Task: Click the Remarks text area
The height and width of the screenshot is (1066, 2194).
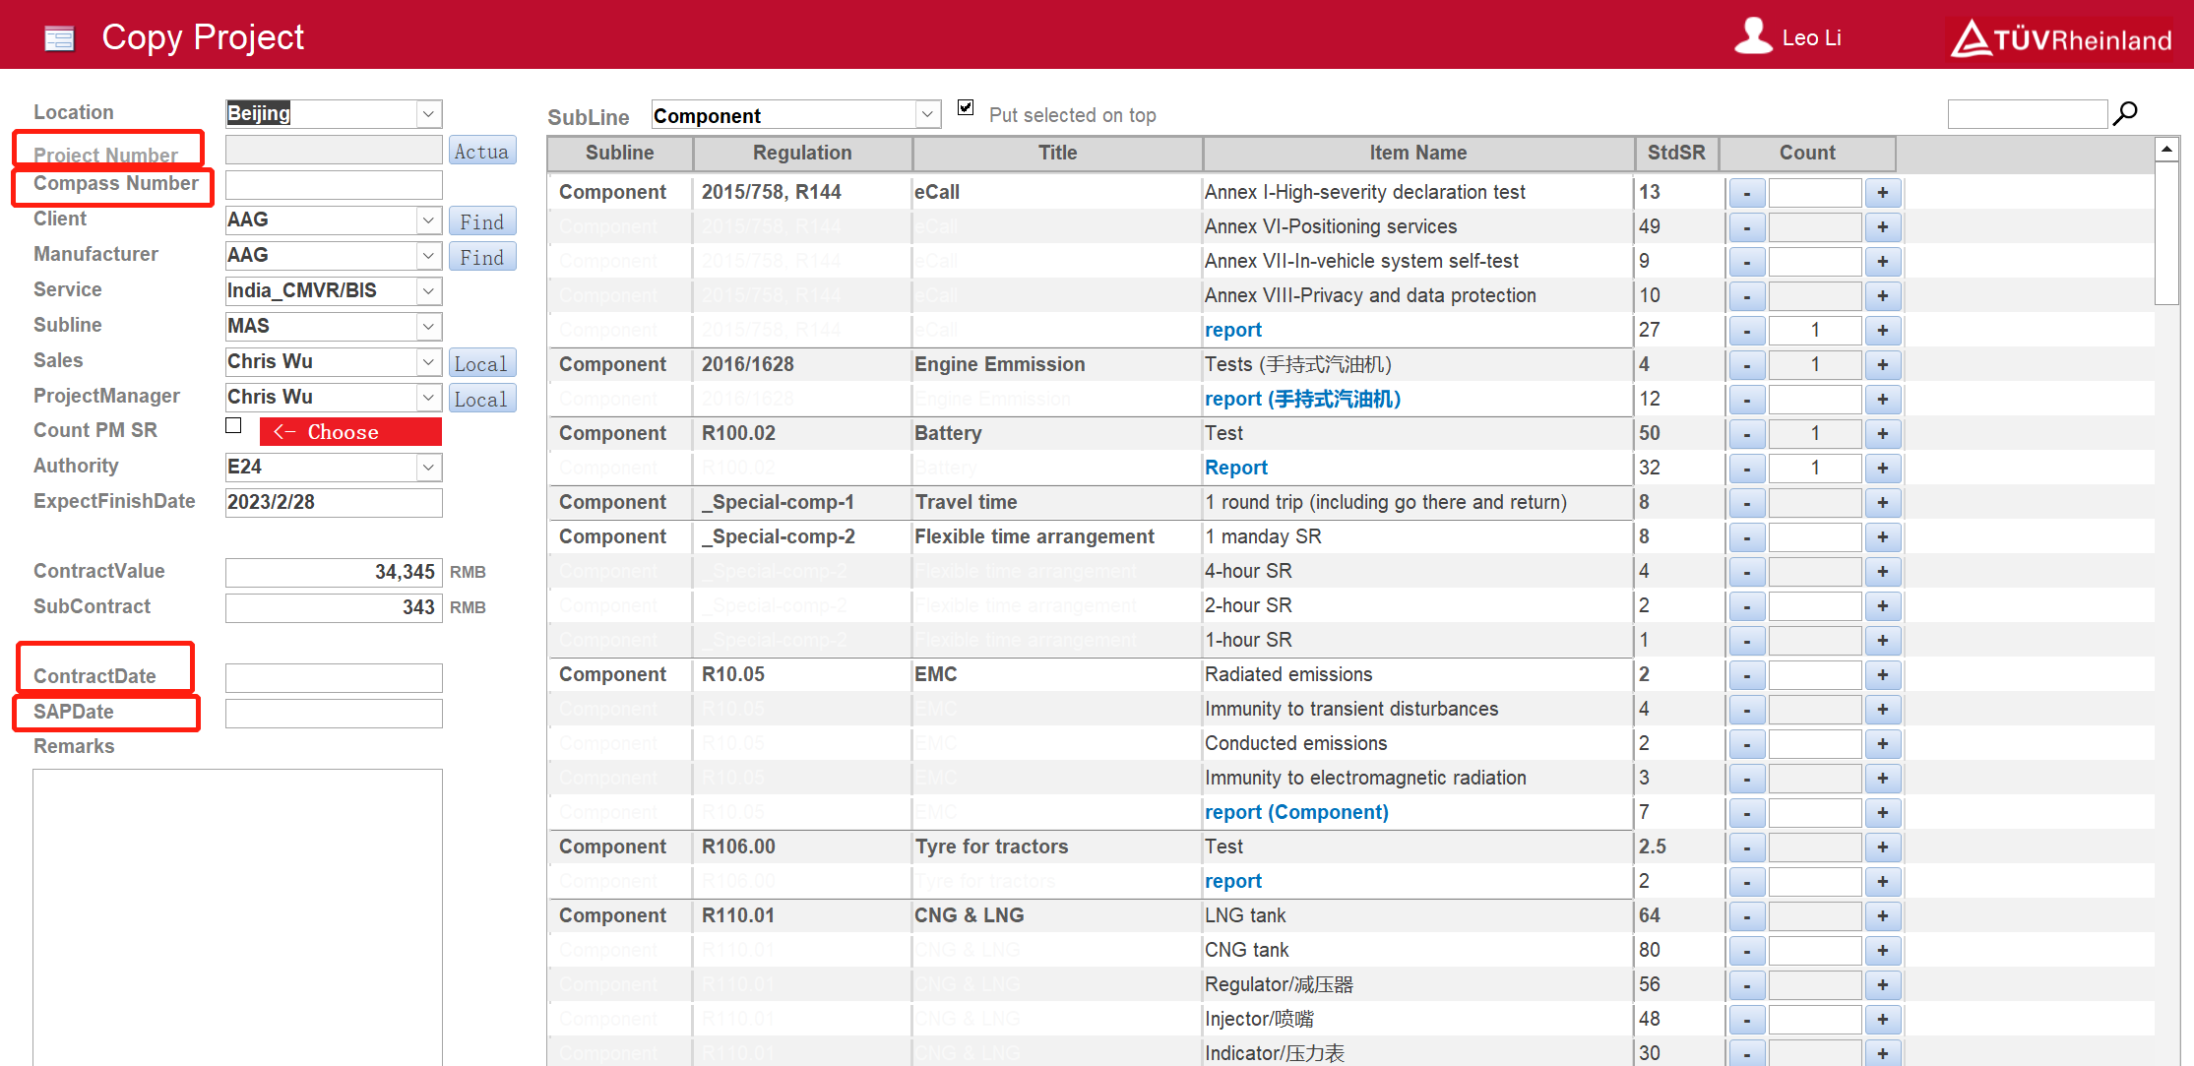Action: pyautogui.click(x=237, y=917)
